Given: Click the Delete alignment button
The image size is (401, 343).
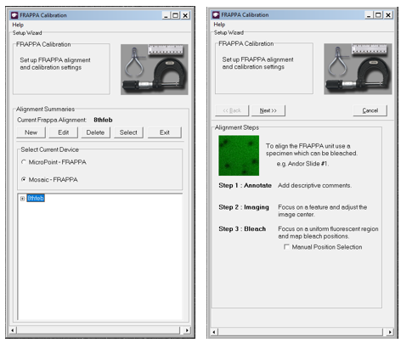Looking at the screenshot, I should pyautogui.click(x=95, y=132).
